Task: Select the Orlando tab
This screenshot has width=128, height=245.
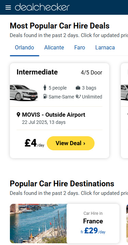Action: (x=24, y=47)
